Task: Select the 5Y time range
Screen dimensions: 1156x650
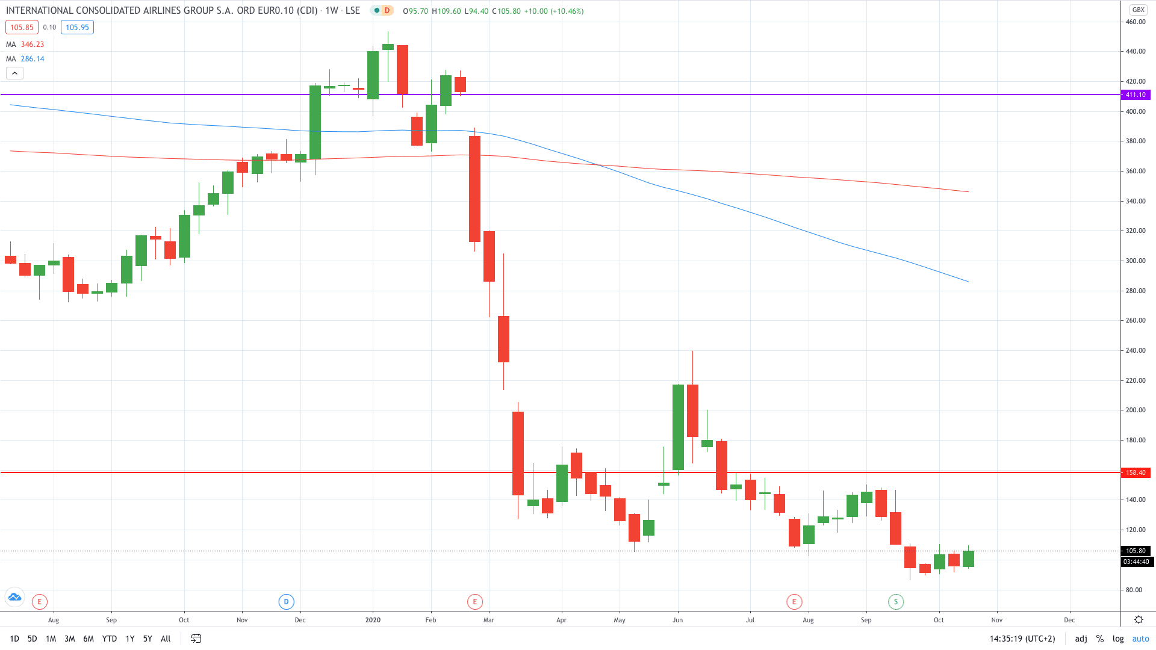Action: point(148,639)
